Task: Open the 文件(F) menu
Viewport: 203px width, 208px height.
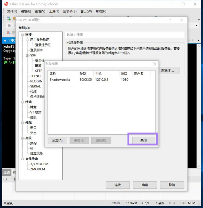Action: 12,11
